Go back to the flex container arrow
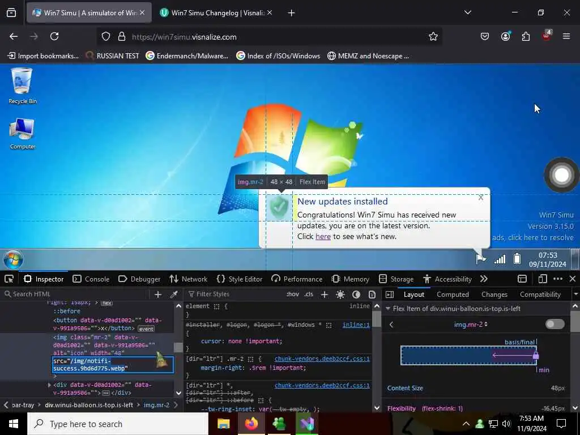The height and width of the screenshot is (435, 580). point(391,325)
